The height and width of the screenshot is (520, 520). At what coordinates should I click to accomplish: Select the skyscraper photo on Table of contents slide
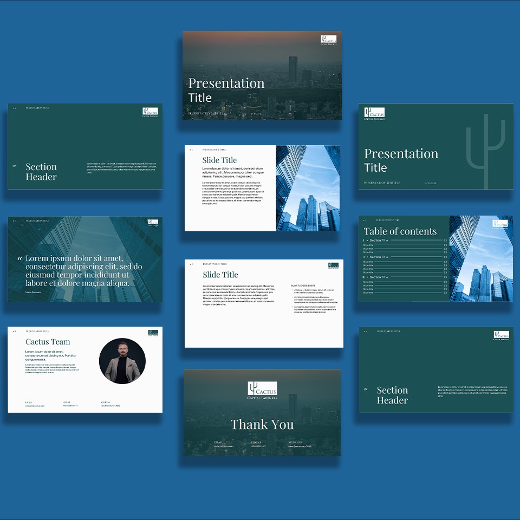tap(481, 258)
